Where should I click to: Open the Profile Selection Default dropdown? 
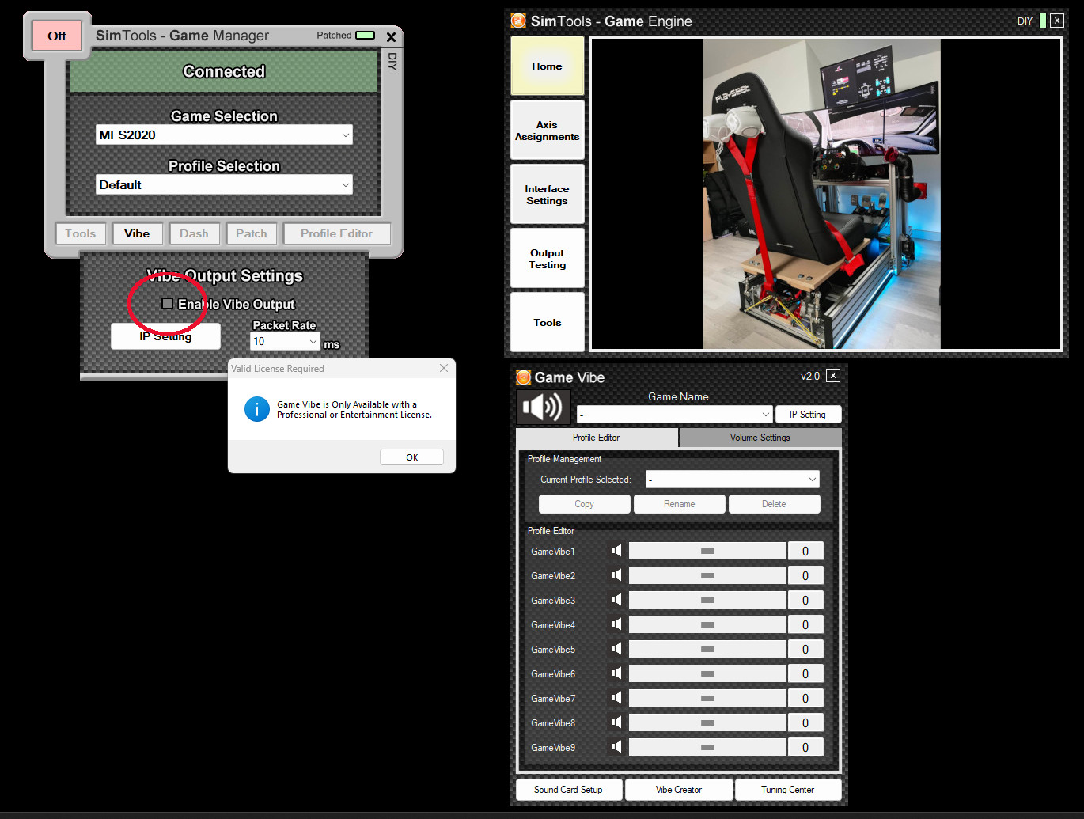224,184
